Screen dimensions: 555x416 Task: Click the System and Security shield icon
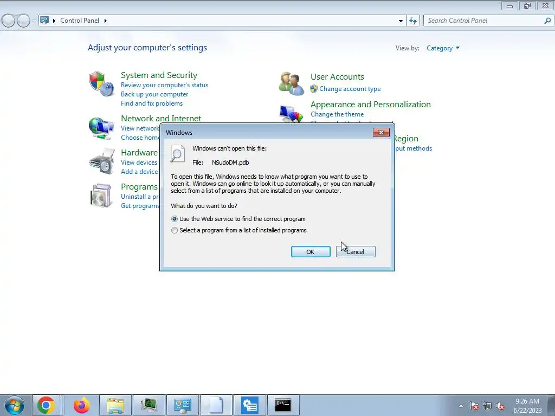(101, 83)
